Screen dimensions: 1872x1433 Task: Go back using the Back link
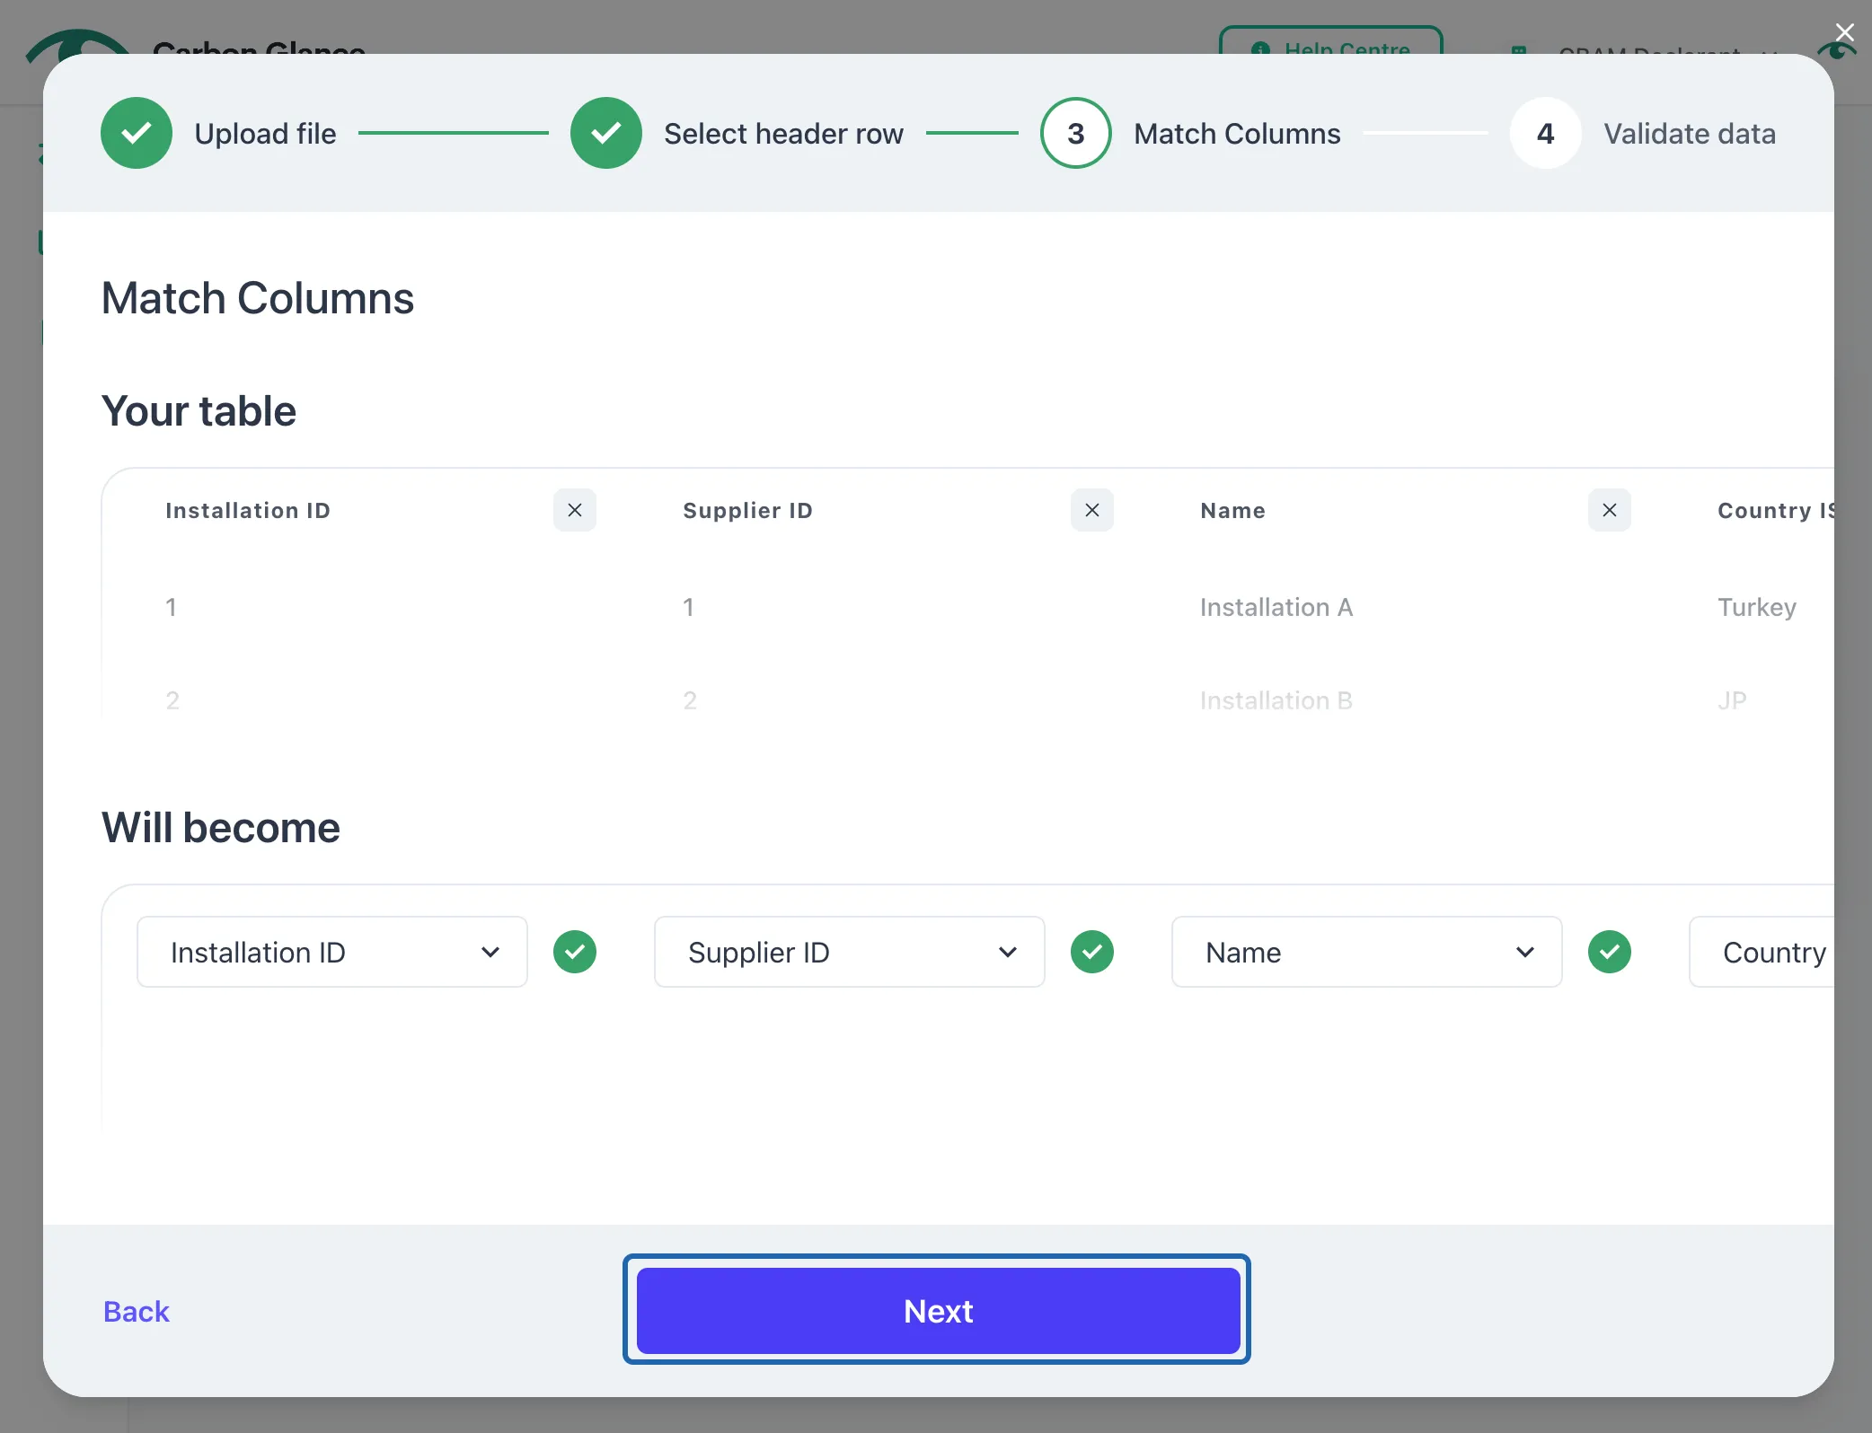pyautogui.click(x=137, y=1311)
